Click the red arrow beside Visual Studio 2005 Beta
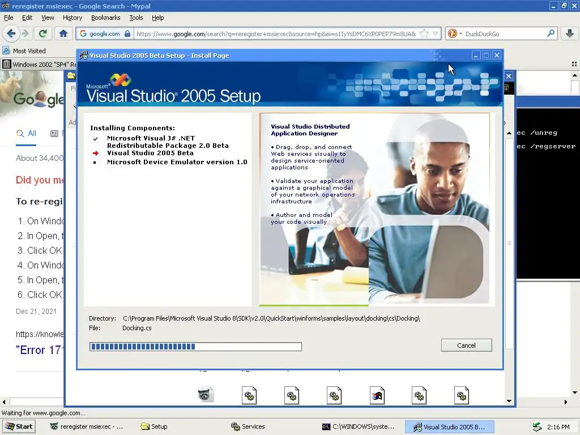 coord(95,153)
